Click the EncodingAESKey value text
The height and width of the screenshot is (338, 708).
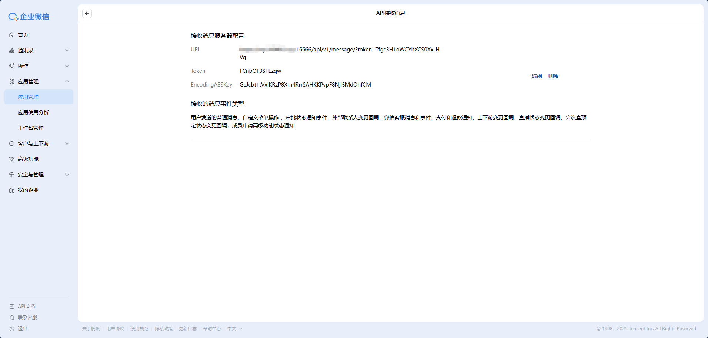[305, 85]
